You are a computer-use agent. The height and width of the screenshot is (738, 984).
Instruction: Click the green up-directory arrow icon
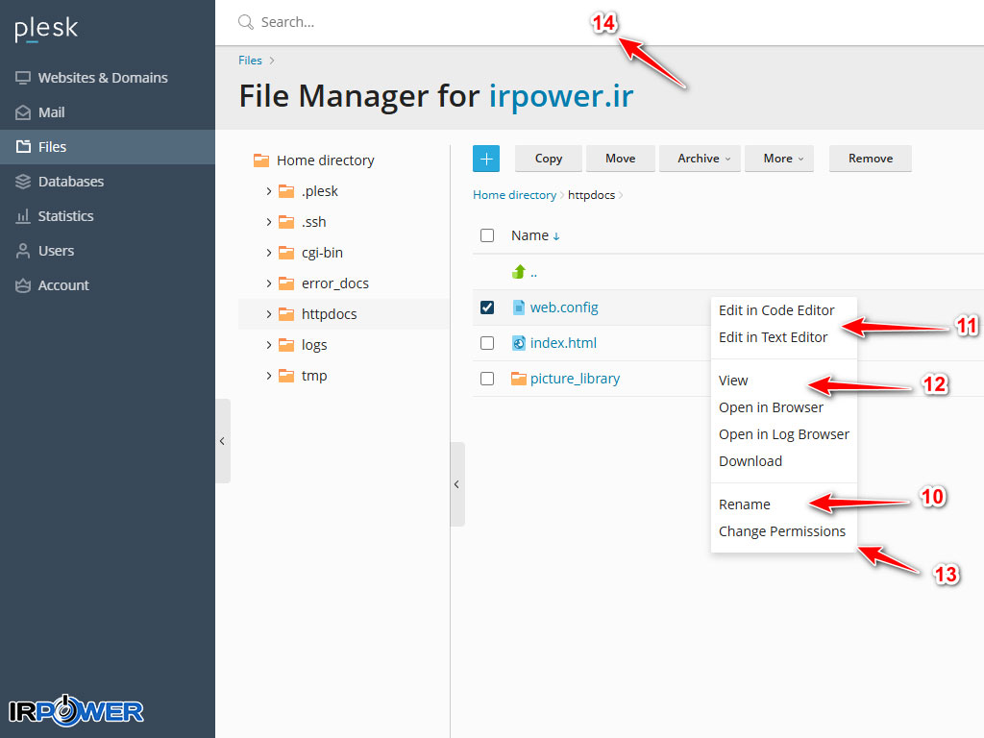point(519,272)
